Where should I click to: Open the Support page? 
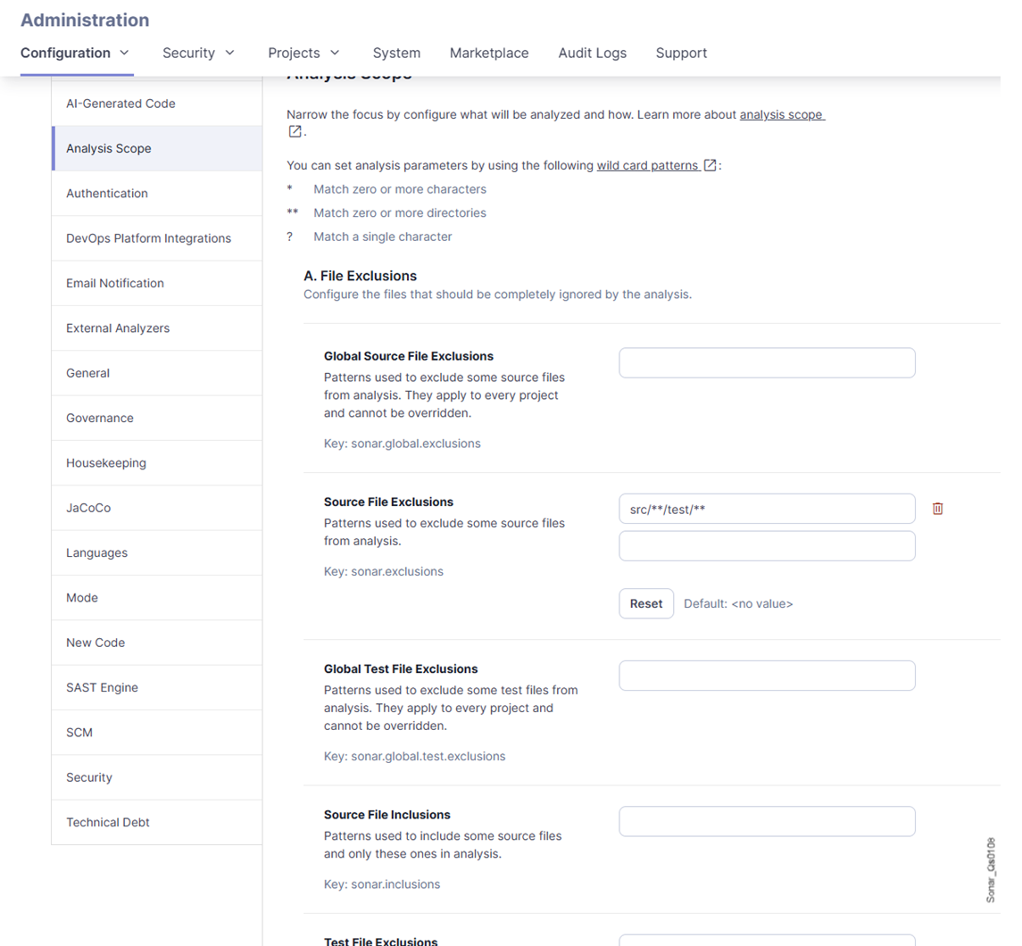[x=681, y=53]
